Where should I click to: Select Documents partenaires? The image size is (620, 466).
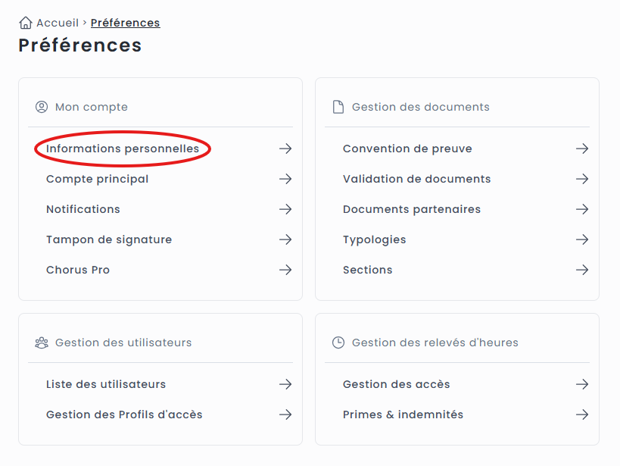(411, 209)
